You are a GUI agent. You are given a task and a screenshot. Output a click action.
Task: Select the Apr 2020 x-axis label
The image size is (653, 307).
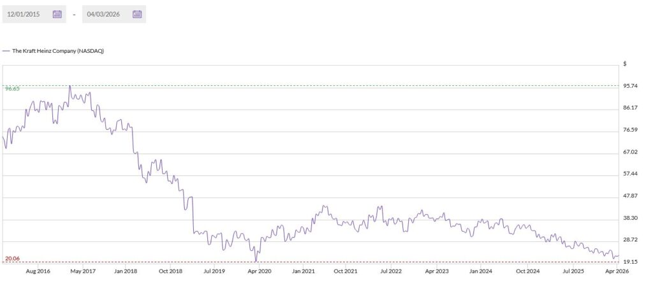259,271
